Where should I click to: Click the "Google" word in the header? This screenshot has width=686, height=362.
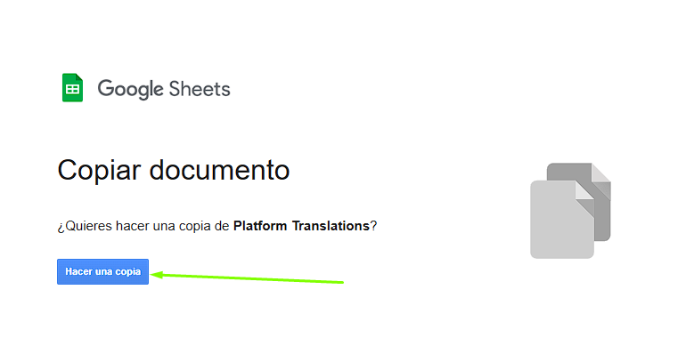pos(130,89)
